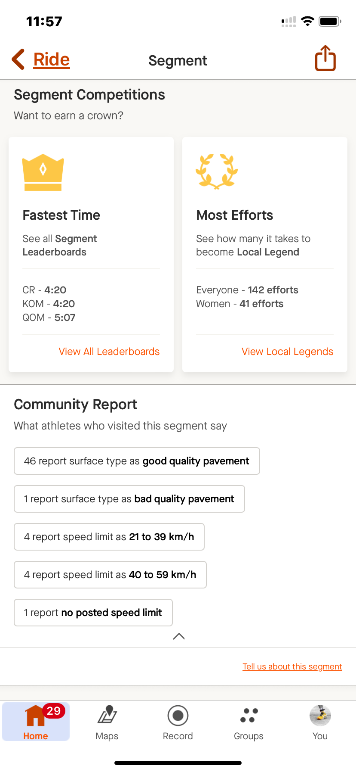Collapse the Community Report list via the chevron
This screenshot has width=356, height=772.
pos(178,636)
